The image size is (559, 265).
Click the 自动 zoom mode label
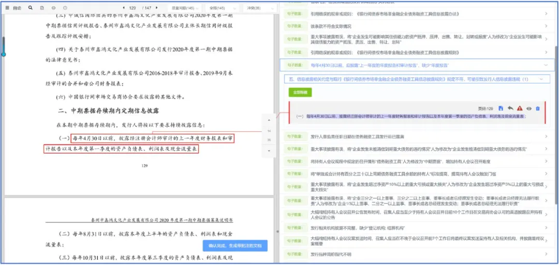(x=17, y=8)
